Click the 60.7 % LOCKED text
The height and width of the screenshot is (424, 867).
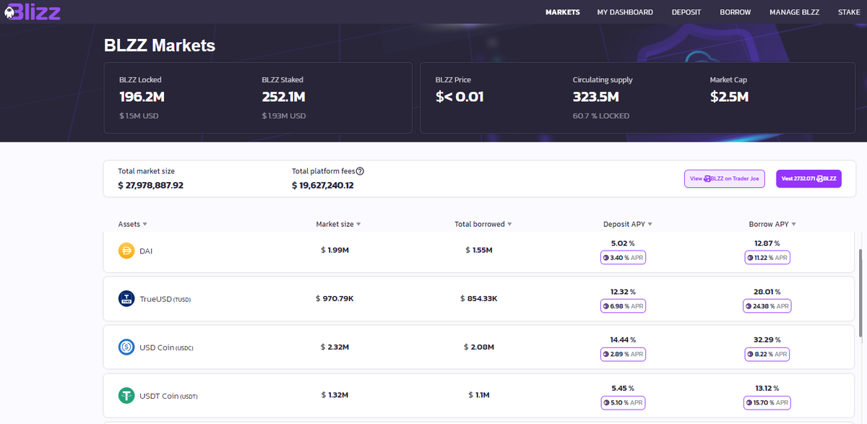click(x=601, y=116)
